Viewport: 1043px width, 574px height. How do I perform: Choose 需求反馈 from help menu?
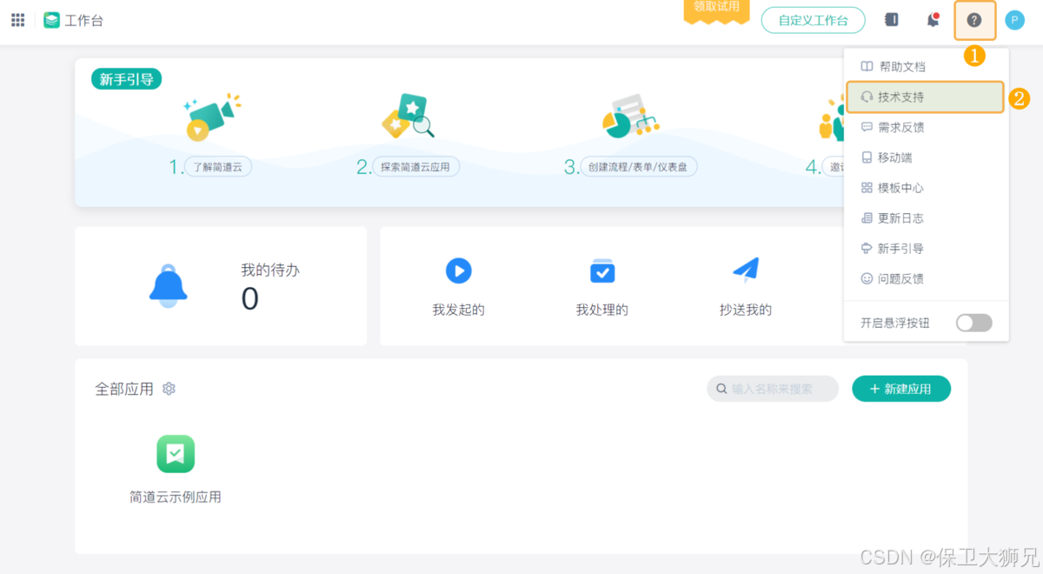point(926,127)
